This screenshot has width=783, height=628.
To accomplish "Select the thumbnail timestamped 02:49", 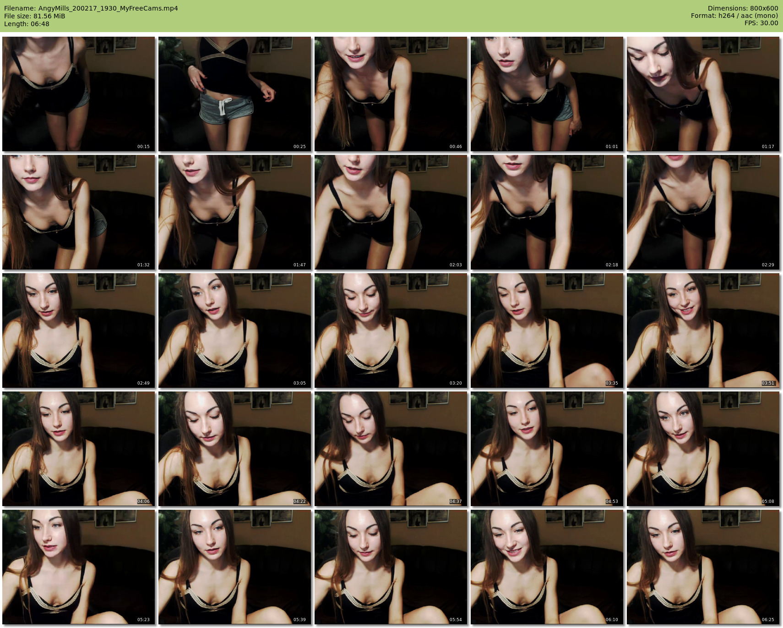I will pos(78,331).
